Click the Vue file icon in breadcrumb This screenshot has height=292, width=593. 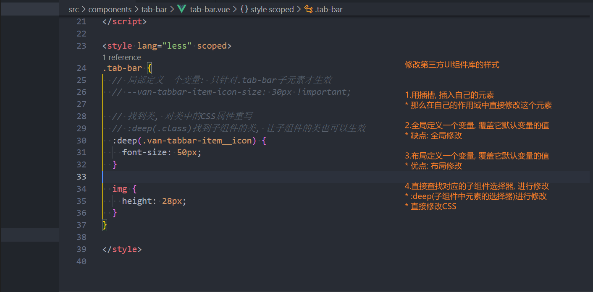[x=182, y=9]
